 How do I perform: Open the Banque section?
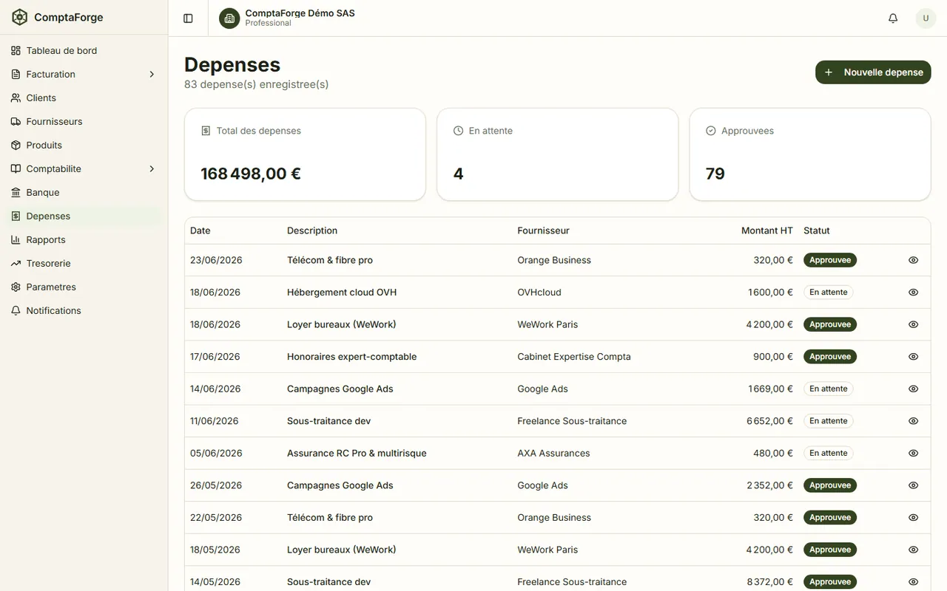tap(84, 192)
